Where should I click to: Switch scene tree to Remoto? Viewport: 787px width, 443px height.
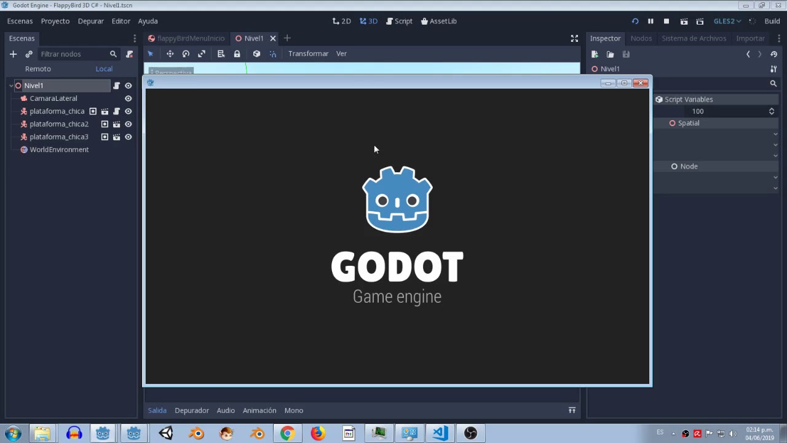point(38,69)
